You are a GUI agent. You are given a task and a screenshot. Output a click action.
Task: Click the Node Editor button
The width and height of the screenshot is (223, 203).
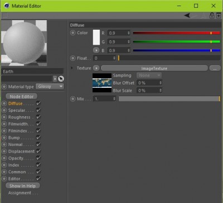pos(22,97)
